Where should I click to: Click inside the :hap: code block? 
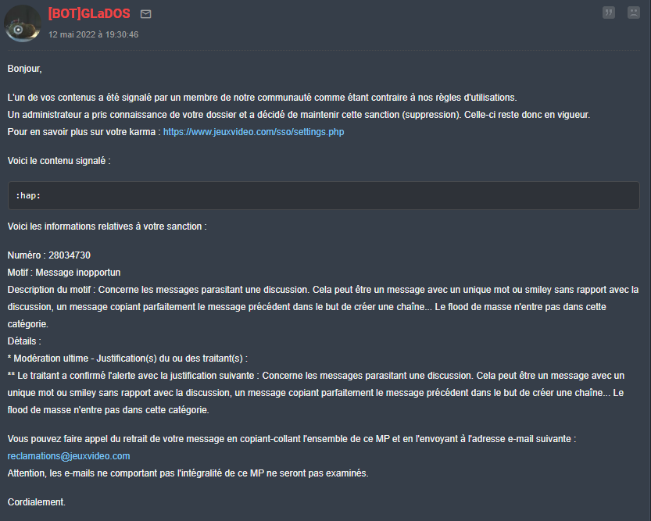coord(324,195)
